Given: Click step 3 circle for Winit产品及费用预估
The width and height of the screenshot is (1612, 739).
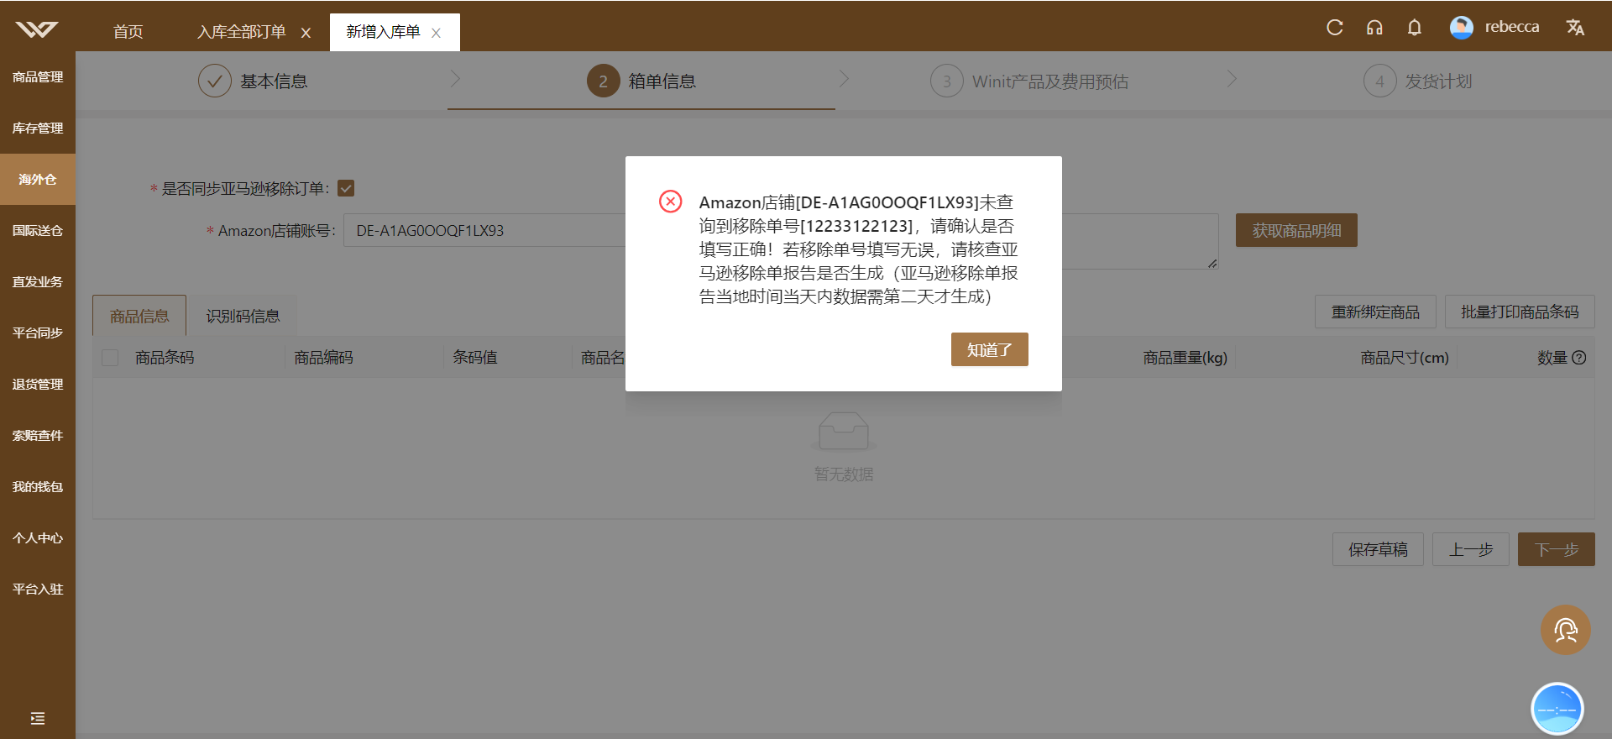Looking at the screenshot, I should [x=947, y=81].
